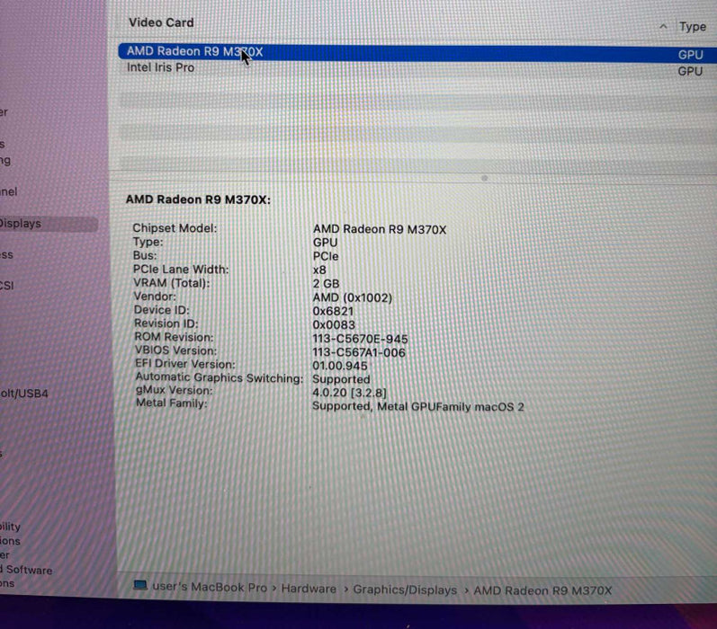Click the VRAM value 2 GB
The width and height of the screenshot is (717, 629).
(326, 284)
